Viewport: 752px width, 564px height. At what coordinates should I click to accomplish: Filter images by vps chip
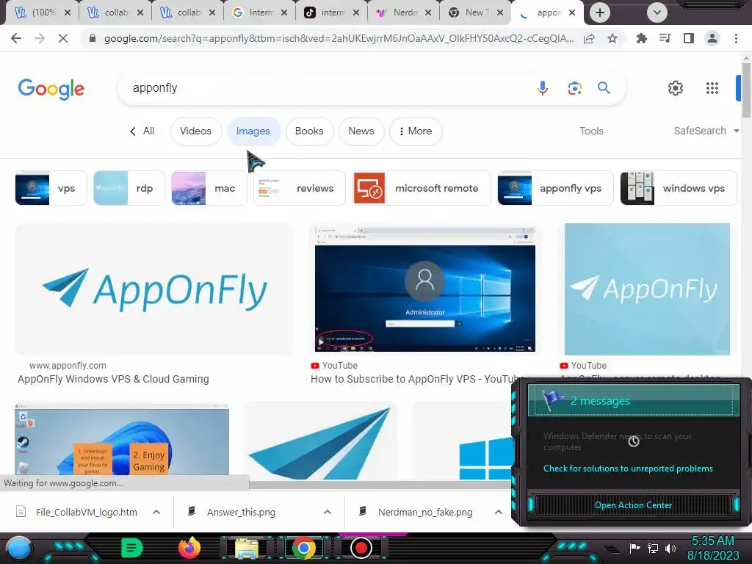tap(51, 188)
